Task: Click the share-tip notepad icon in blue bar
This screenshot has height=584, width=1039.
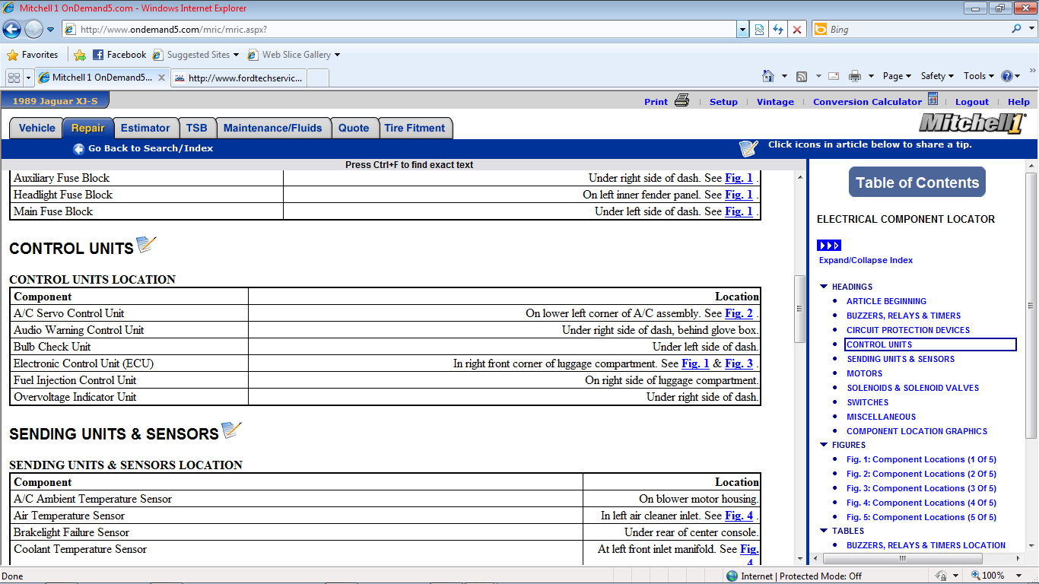Action: 748,148
